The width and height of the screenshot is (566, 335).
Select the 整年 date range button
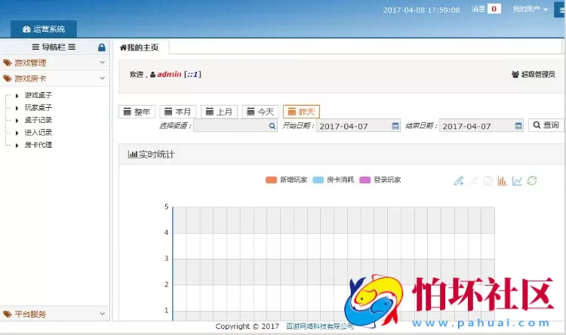click(137, 112)
